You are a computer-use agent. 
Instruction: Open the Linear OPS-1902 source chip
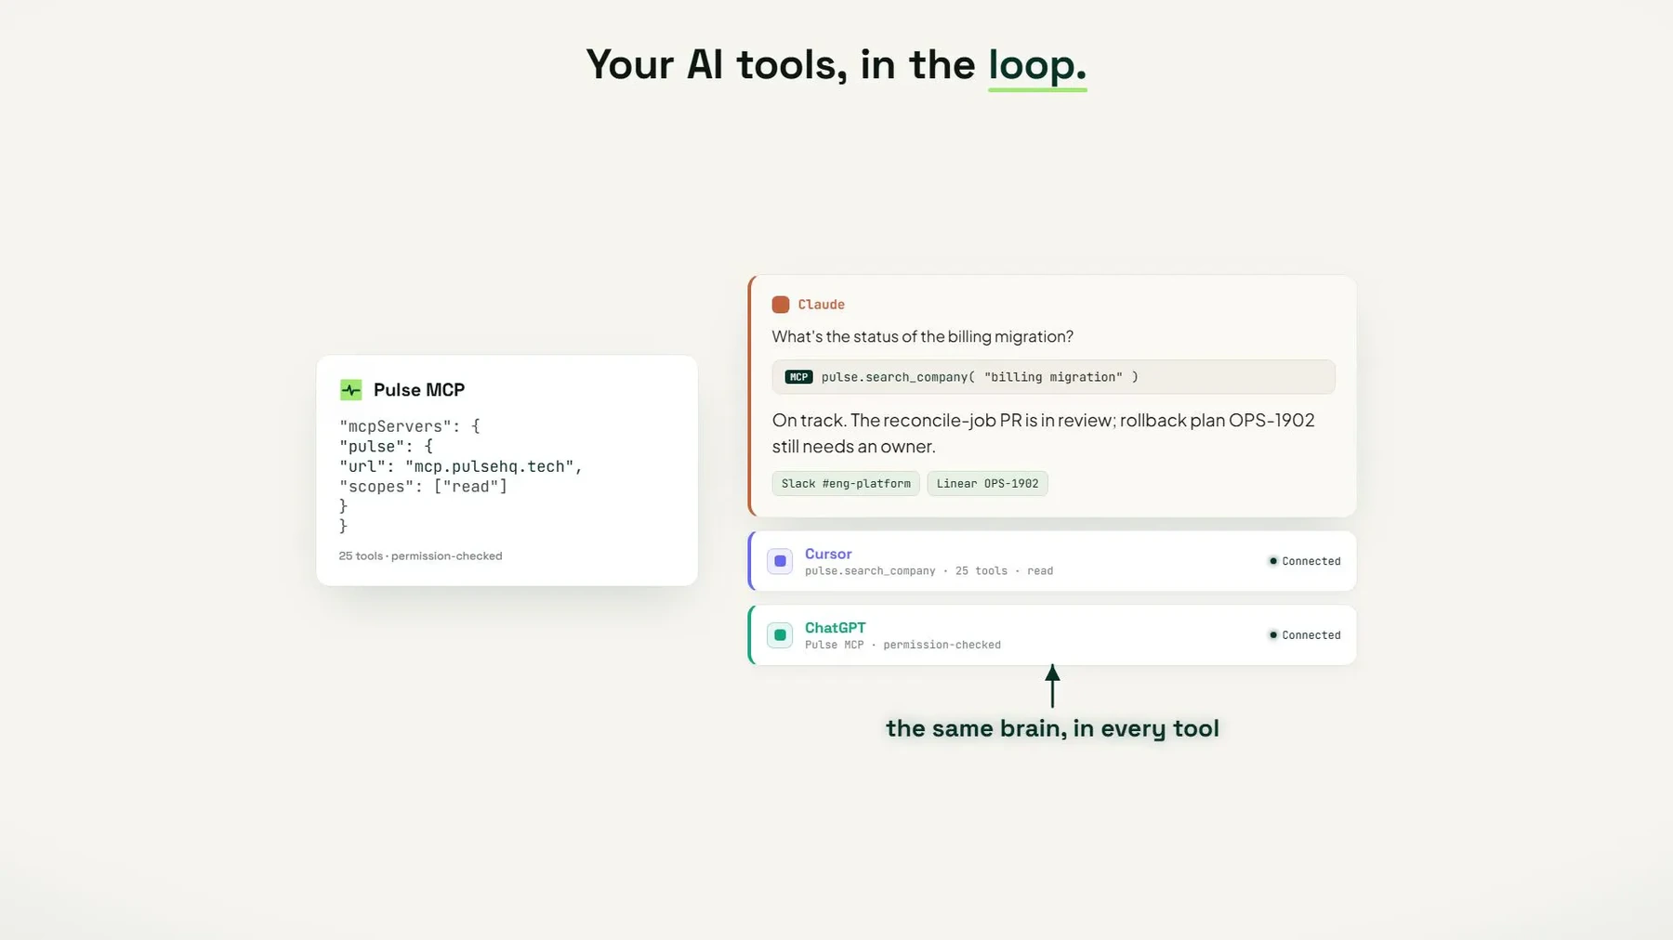tap(987, 484)
